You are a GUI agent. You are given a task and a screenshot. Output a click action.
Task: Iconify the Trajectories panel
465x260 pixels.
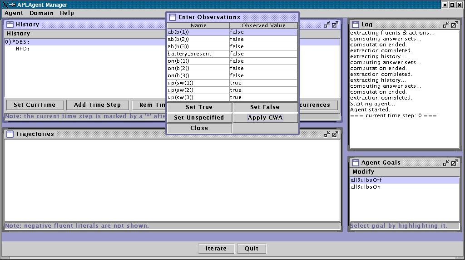coord(326,134)
